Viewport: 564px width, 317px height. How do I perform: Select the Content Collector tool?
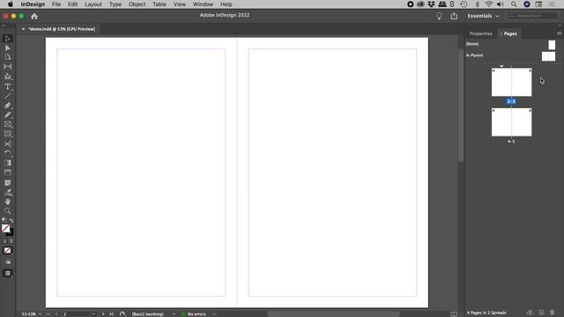8,77
